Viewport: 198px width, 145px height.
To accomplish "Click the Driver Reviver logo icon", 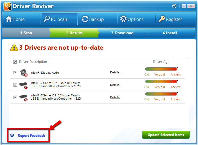I will [7, 6].
